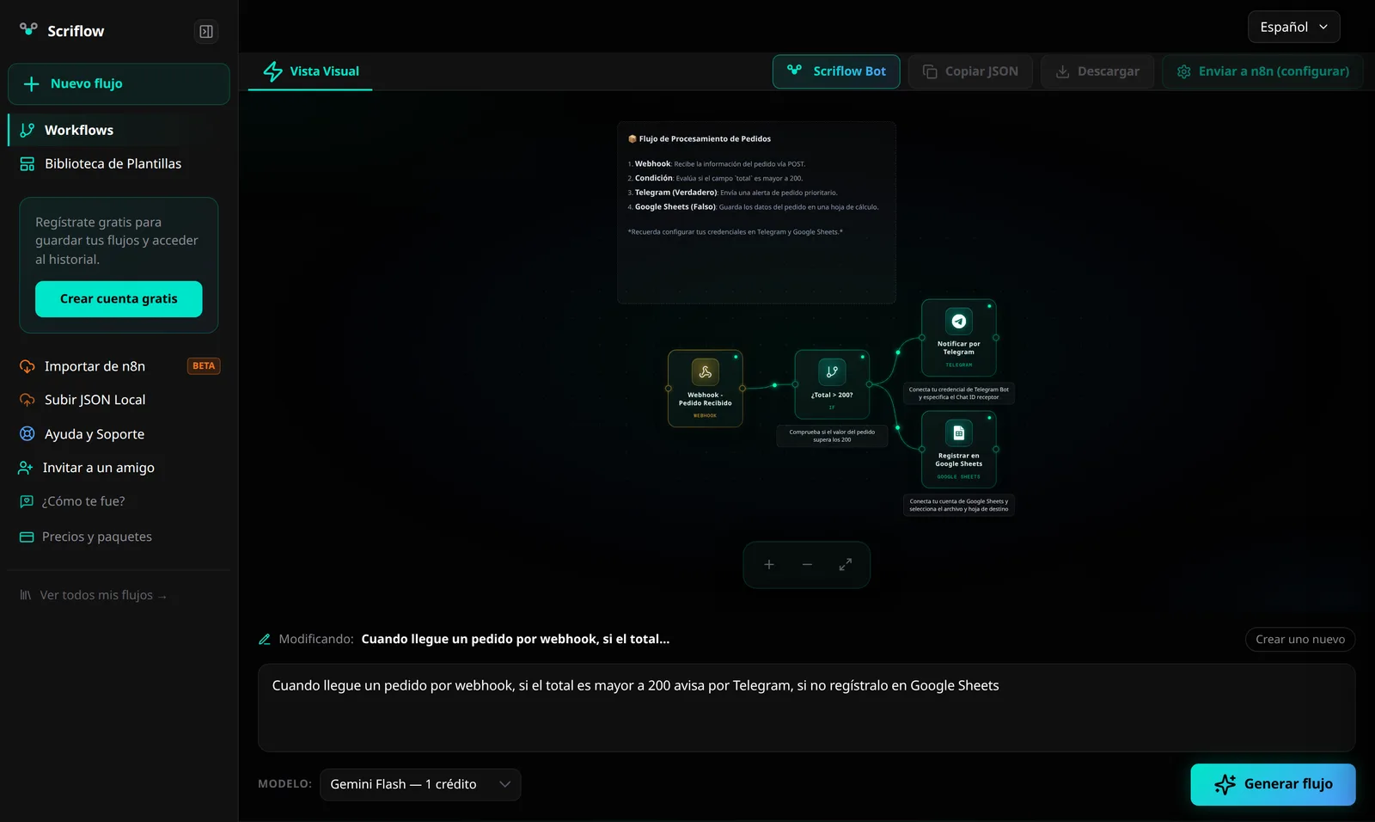Click the copy icon in Copiar JSON
The image size is (1375, 822).
(x=930, y=71)
